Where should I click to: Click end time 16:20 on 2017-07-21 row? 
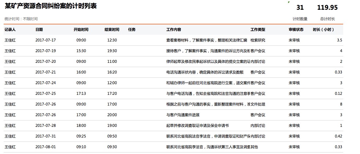point(112,72)
